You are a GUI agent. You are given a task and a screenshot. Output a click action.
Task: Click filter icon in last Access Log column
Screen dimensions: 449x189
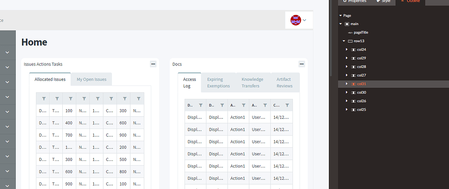pos(287,105)
